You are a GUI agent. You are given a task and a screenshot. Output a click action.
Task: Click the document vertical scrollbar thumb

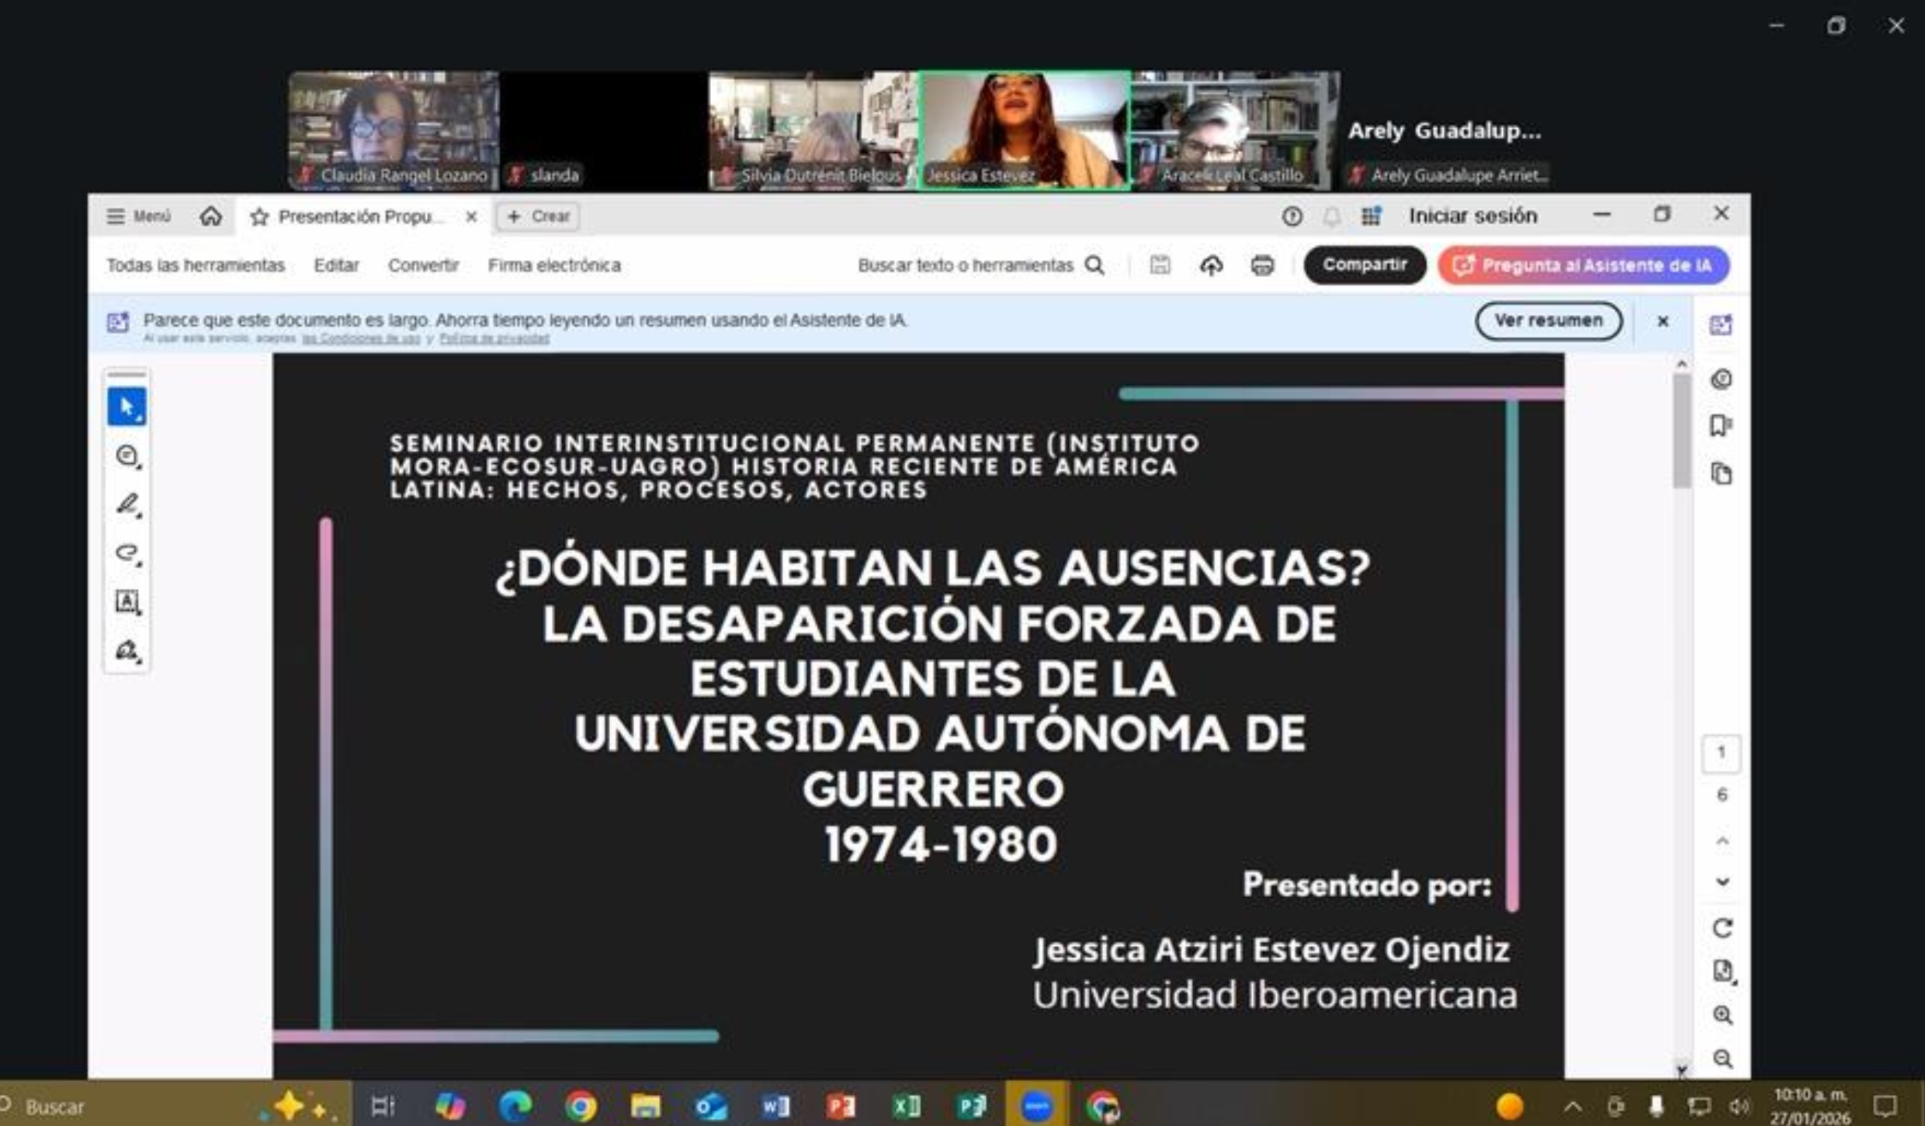pos(1681,431)
